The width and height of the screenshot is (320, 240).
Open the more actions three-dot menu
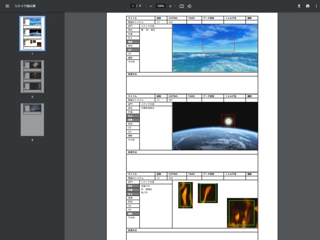(316, 6)
